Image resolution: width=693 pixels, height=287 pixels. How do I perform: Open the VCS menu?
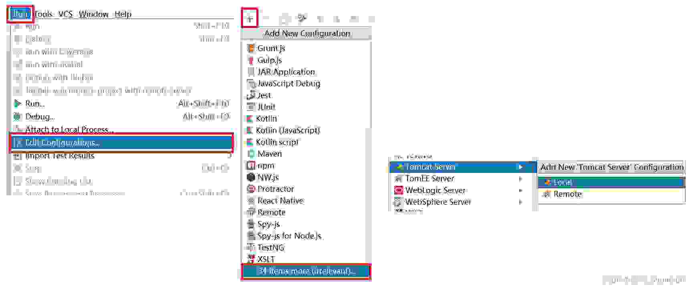click(65, 14)
